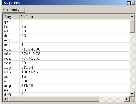Select the esp register name
The width and height of the screenshot is (136, 104).
click(7, 86)
